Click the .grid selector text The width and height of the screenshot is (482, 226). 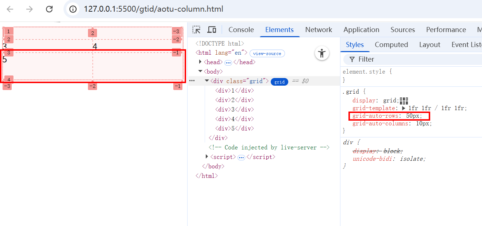tap(351, 92)
